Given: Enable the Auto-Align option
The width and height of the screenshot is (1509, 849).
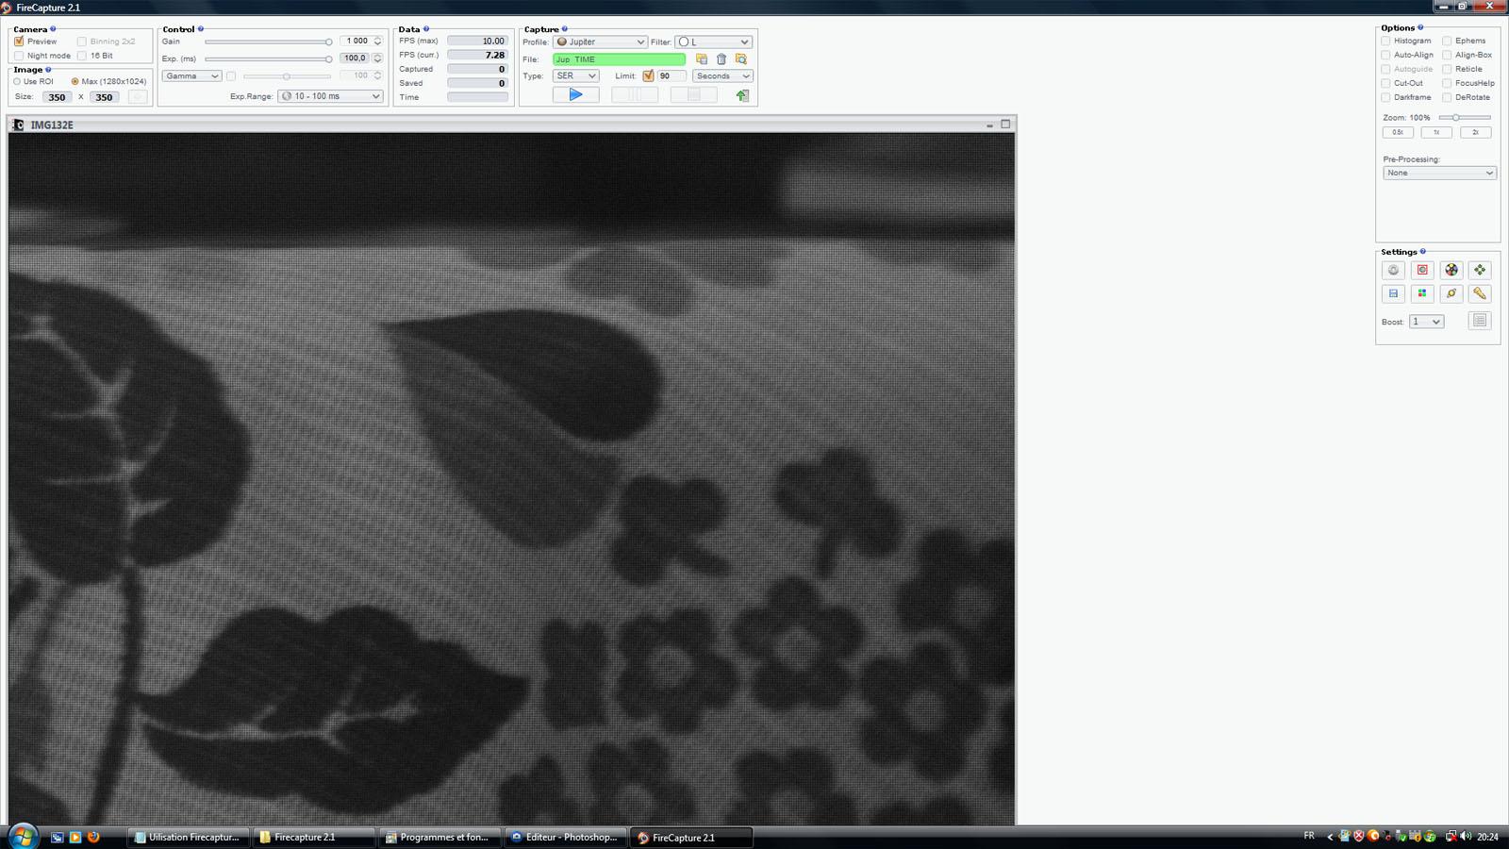Looking at the screenshot, I should click(x=1386, y=56).
